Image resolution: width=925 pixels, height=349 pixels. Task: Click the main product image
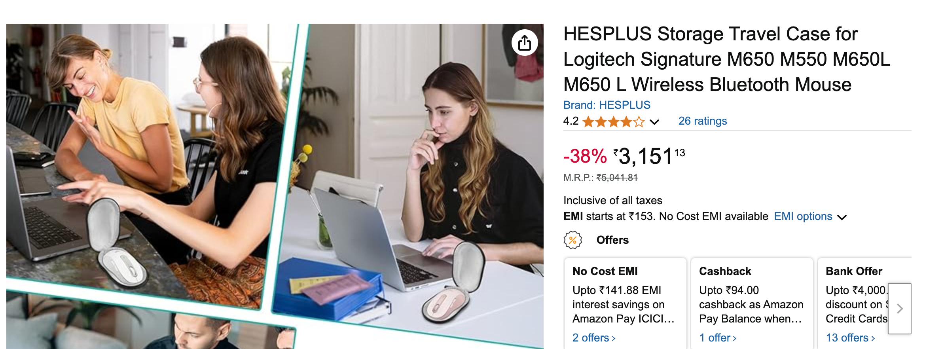(x=275, y=186)
